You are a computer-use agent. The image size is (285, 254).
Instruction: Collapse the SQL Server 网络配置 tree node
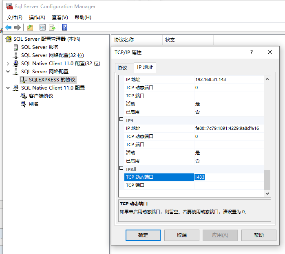[x=8, y=72]
